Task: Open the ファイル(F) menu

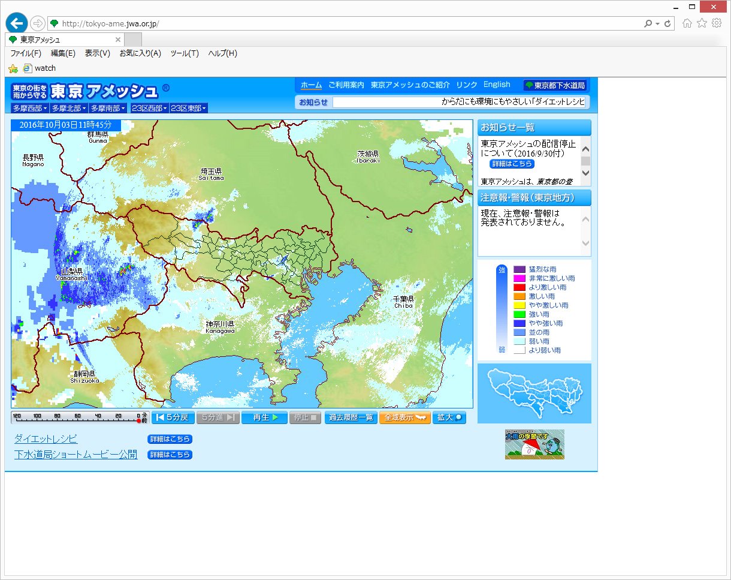Action: coord(26,53)
